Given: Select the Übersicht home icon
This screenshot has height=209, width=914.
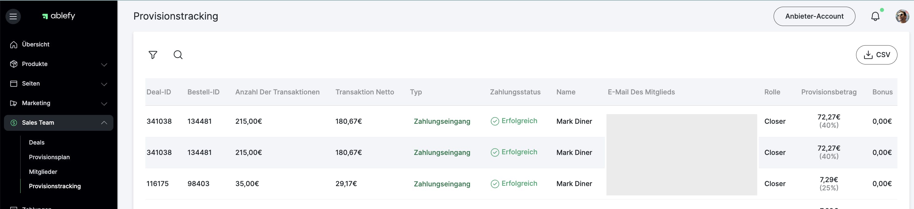Looking at the screenshot, I should 13,44.
